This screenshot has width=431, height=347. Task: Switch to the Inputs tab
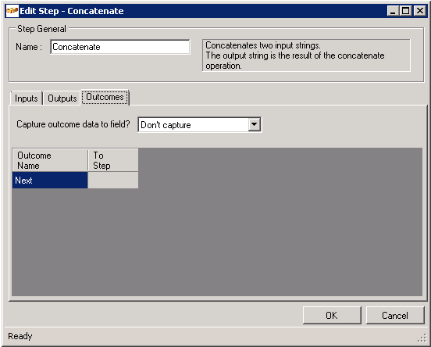pyautogui.click(x=26, y=98)
